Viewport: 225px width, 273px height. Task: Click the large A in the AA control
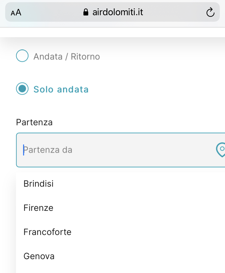(x=18, y=12)
